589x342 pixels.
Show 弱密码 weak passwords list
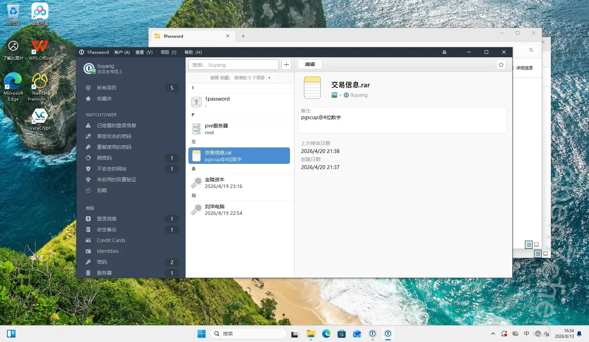tap(131, 158)
